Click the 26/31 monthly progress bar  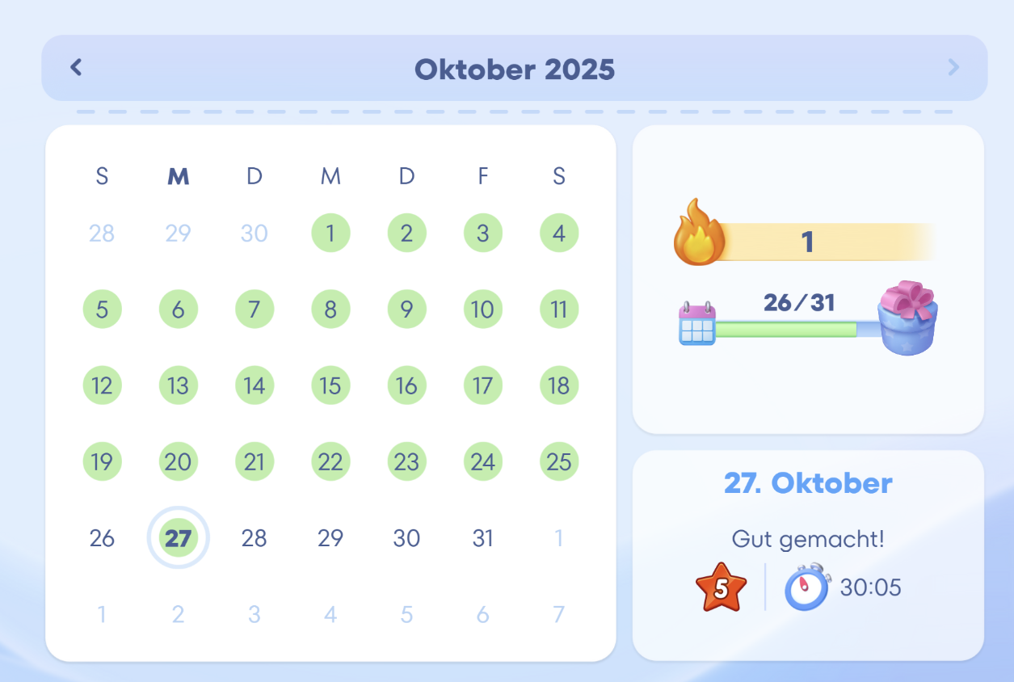(x=786, y=329)
